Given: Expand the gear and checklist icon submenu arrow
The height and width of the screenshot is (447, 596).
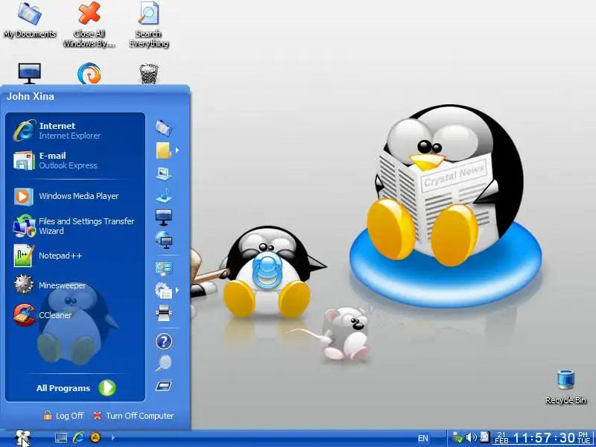Looking at the screenshot, I should pos(177,291).
